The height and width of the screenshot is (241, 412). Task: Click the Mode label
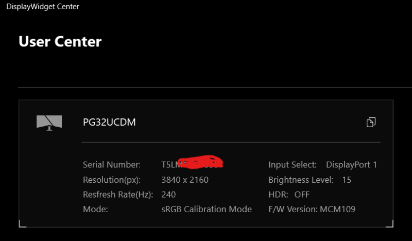pos(95,209)
